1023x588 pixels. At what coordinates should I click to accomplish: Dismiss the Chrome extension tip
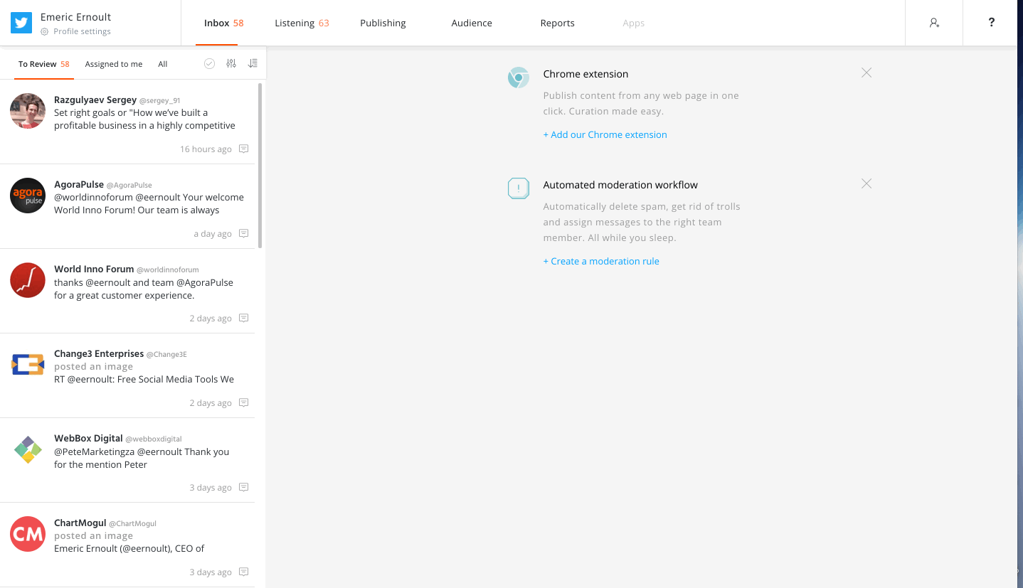[866, 73]
